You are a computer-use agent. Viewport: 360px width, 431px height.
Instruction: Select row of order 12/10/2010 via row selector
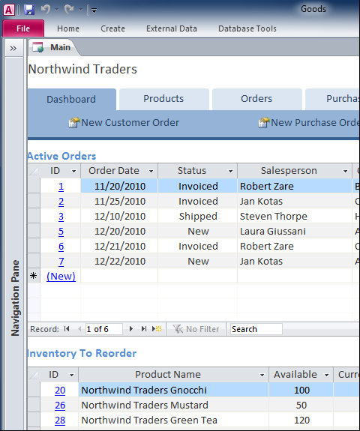tap(34, 216)
